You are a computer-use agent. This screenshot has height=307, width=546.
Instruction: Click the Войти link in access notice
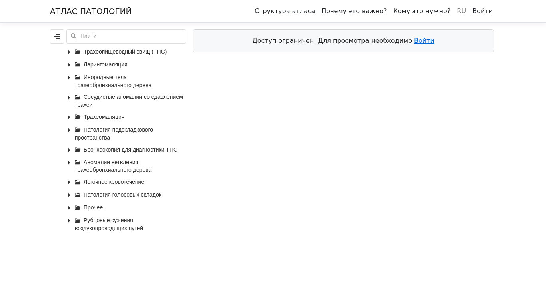coord(424,41)
